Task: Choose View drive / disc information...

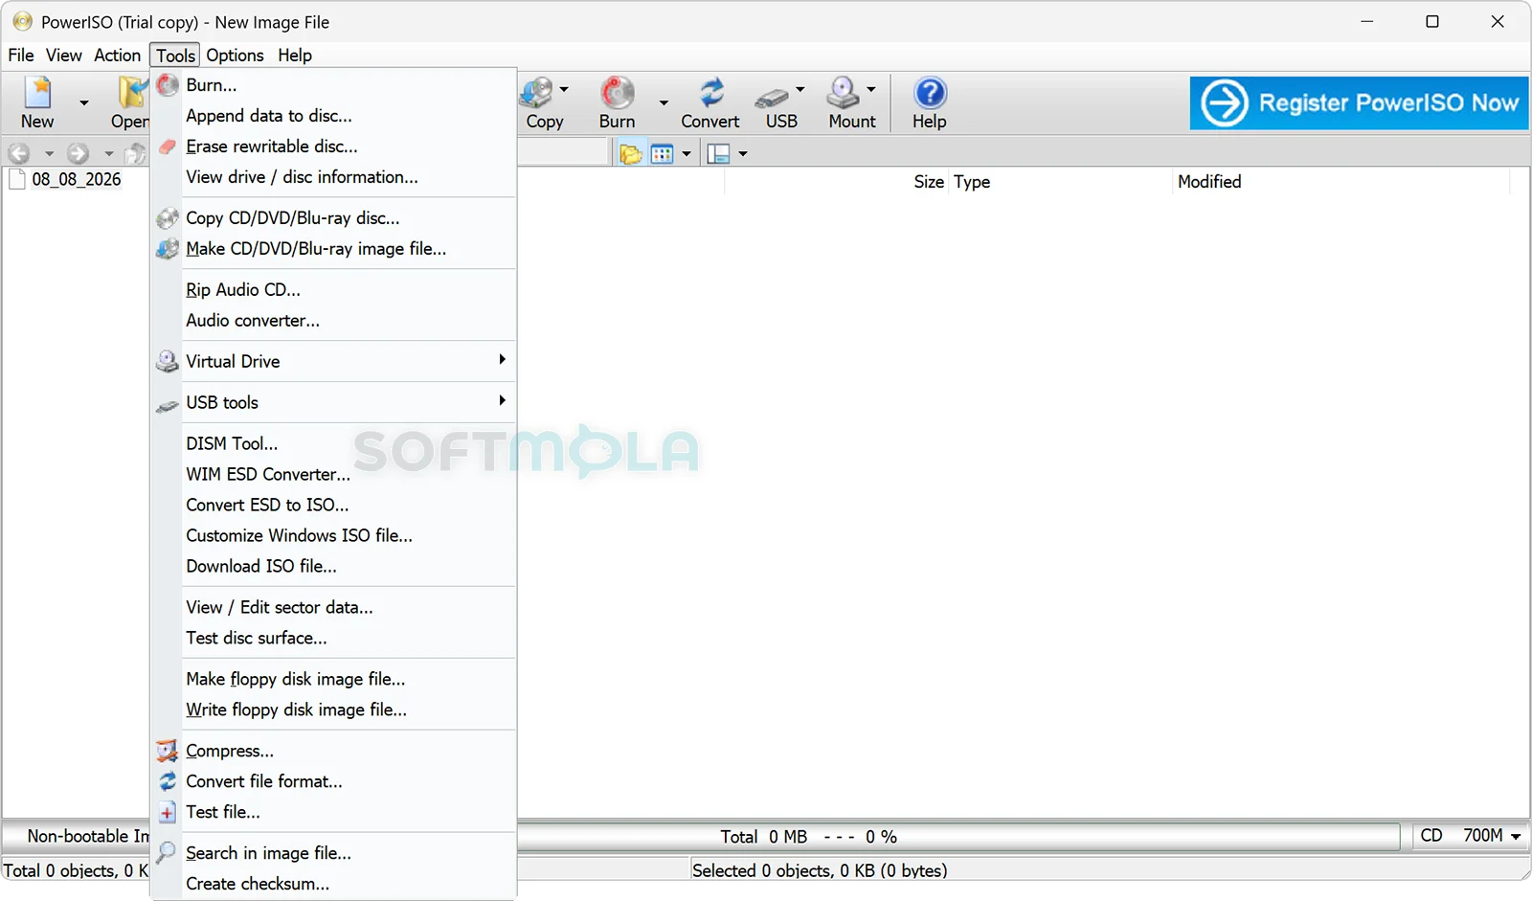Action: coord(333,177)
